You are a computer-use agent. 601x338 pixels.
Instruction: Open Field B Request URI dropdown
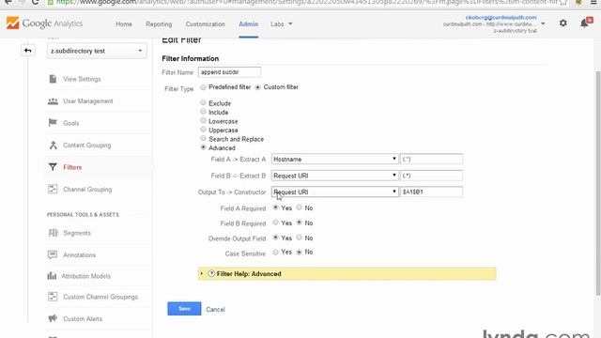(x=334, y=176)
